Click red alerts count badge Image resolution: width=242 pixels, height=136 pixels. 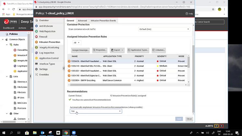(x=221, y=126)
